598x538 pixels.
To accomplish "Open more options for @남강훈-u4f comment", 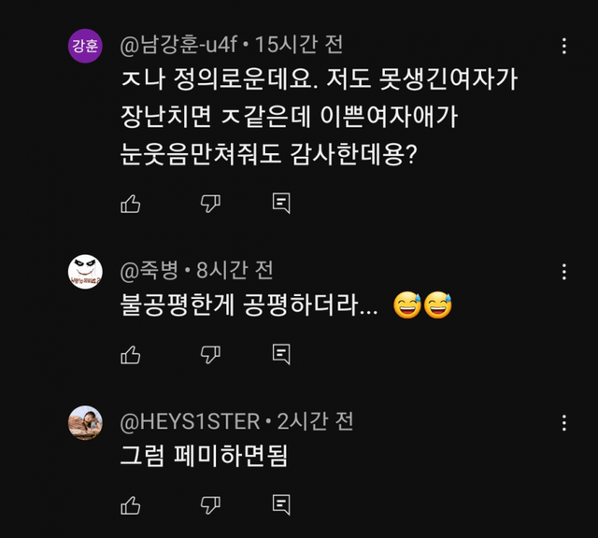I will tap(563, 46).
